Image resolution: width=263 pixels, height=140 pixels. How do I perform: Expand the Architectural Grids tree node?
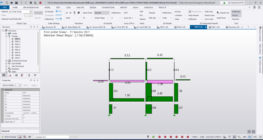[6, 61]
